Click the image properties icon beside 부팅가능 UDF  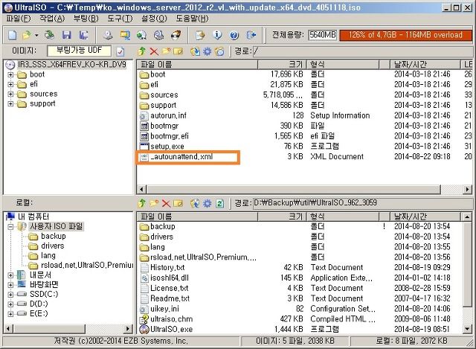tap(120, 51)
